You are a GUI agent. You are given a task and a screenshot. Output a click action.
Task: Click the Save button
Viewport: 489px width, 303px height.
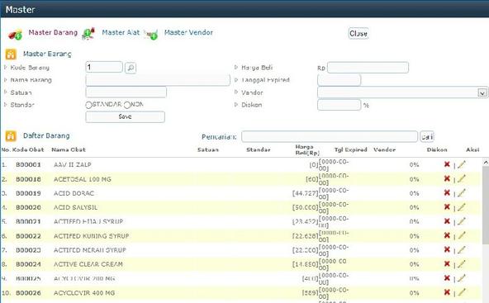click(125, 117)
